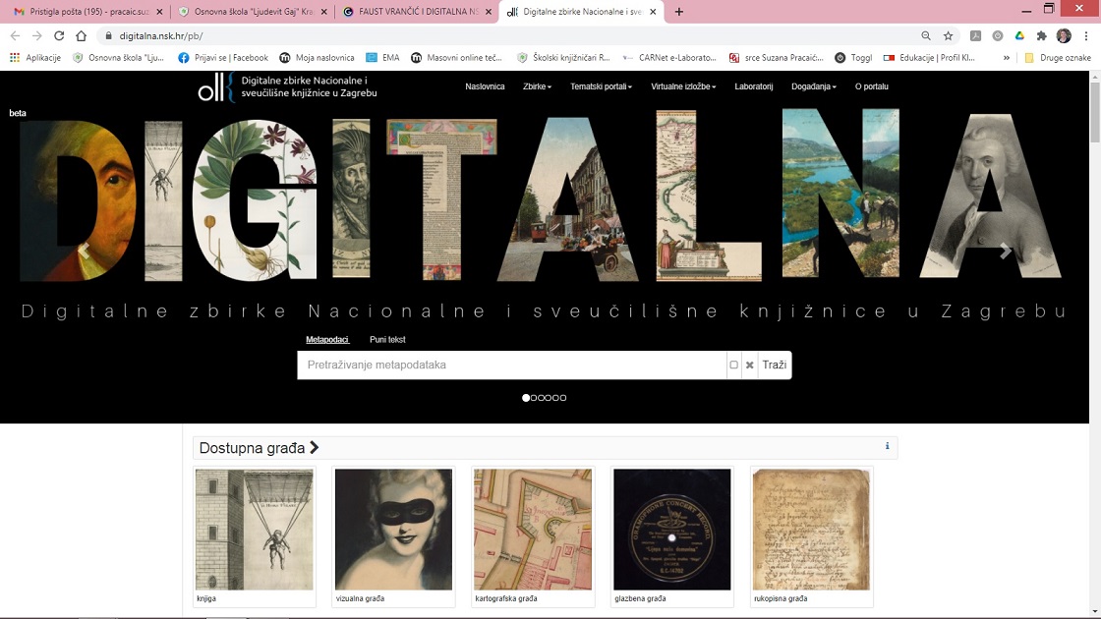Image resolution: width=1101 pixels, height=619 pixels.
Task: Click the info icon beside Dostupna građa
Action: 887,446
